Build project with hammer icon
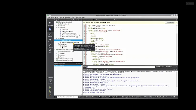This screenshot has height=110, width=196. click(50, 95)
